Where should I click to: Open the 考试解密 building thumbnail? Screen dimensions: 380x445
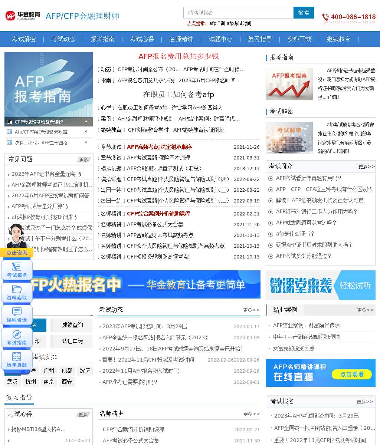(289, 138)
